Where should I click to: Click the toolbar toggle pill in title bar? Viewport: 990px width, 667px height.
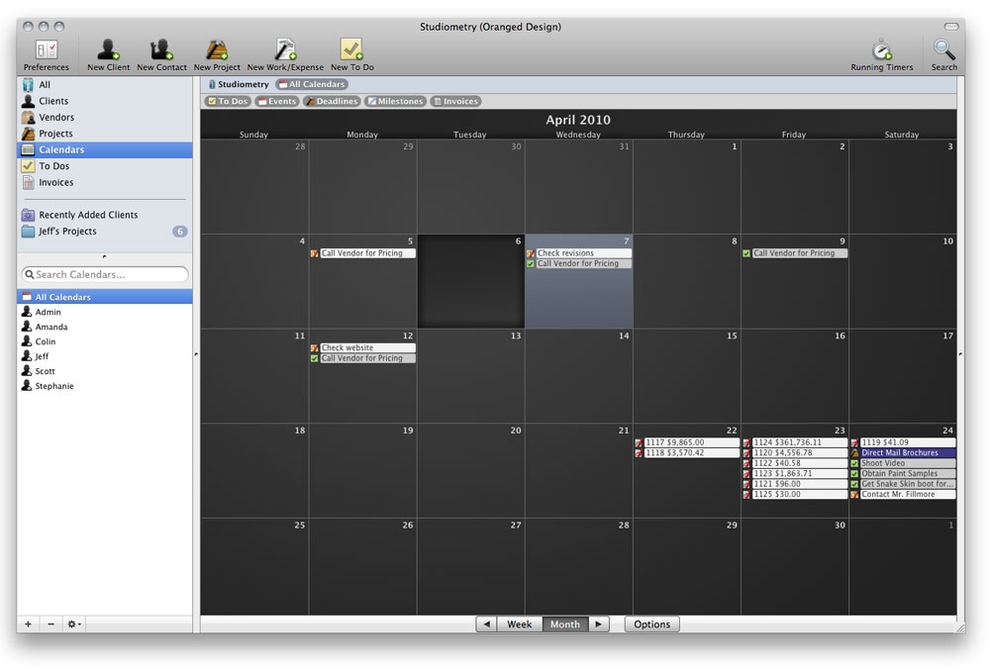tap(950, 27)
